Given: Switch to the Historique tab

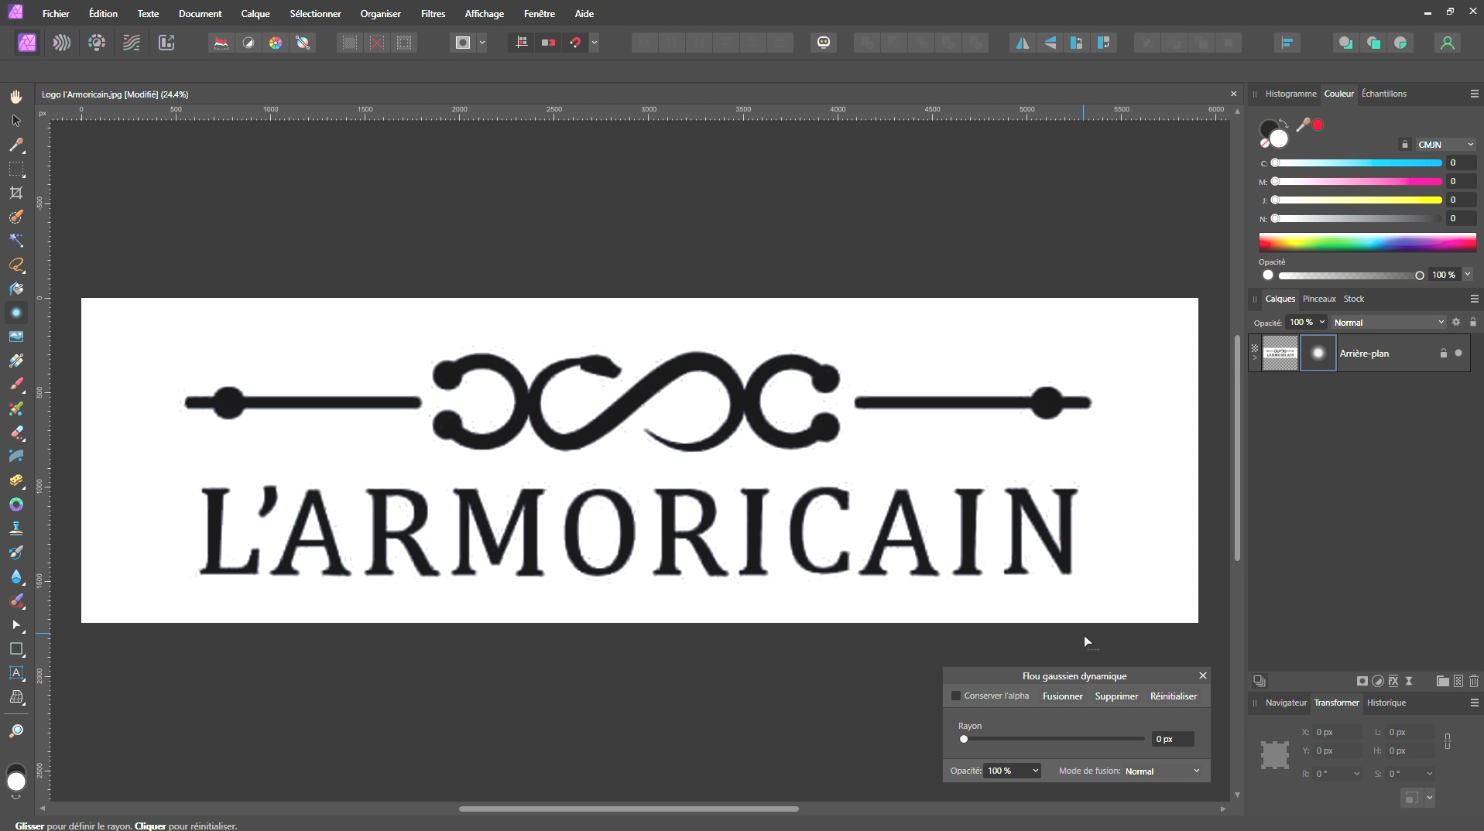Looking at the screenshot, I should point(1386,703).
